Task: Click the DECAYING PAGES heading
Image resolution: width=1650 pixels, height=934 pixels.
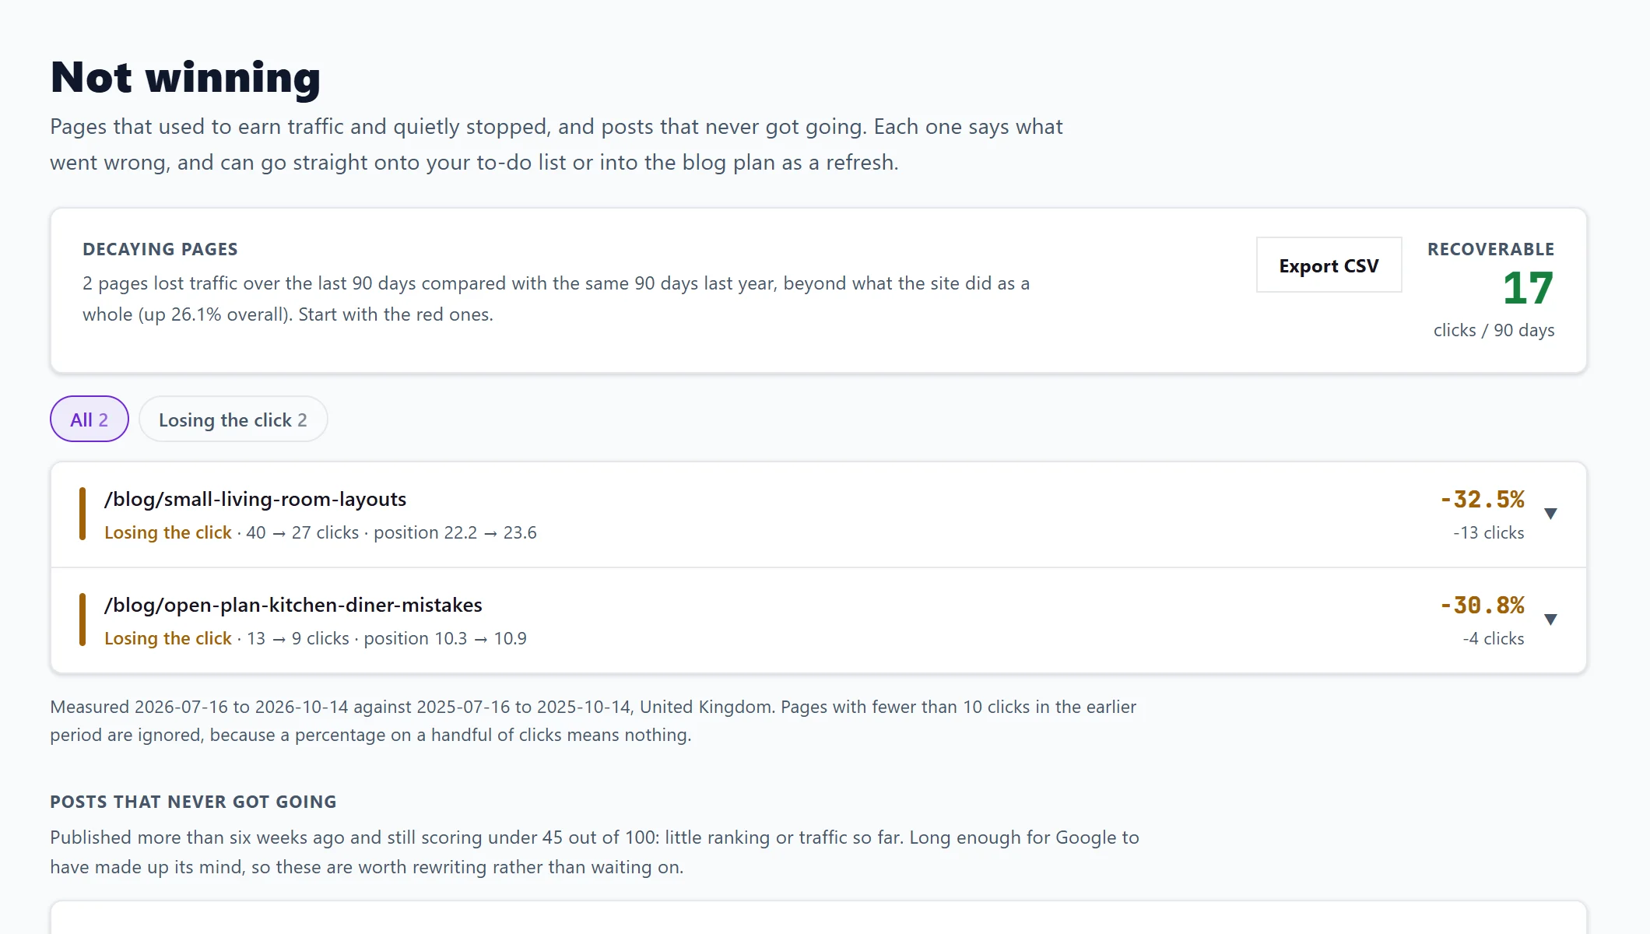Action: (x=160, y=249)
